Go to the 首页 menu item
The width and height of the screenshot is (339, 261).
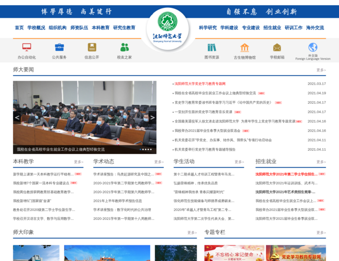tap(19, 28)
